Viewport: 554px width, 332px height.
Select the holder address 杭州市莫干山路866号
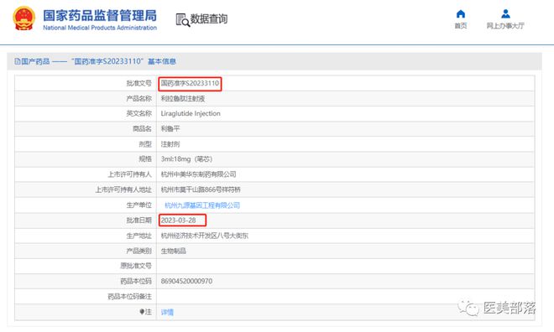[201, 189]
